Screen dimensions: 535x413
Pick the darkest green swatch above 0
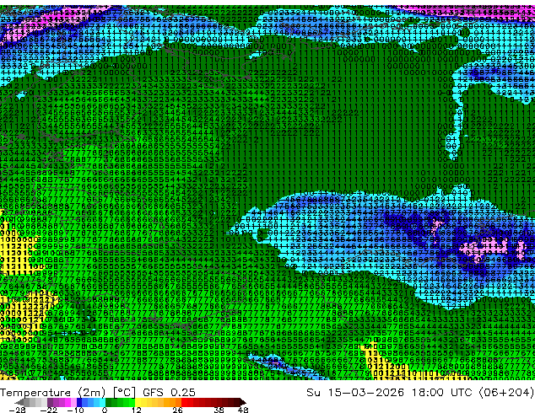[x=109, y=402]
